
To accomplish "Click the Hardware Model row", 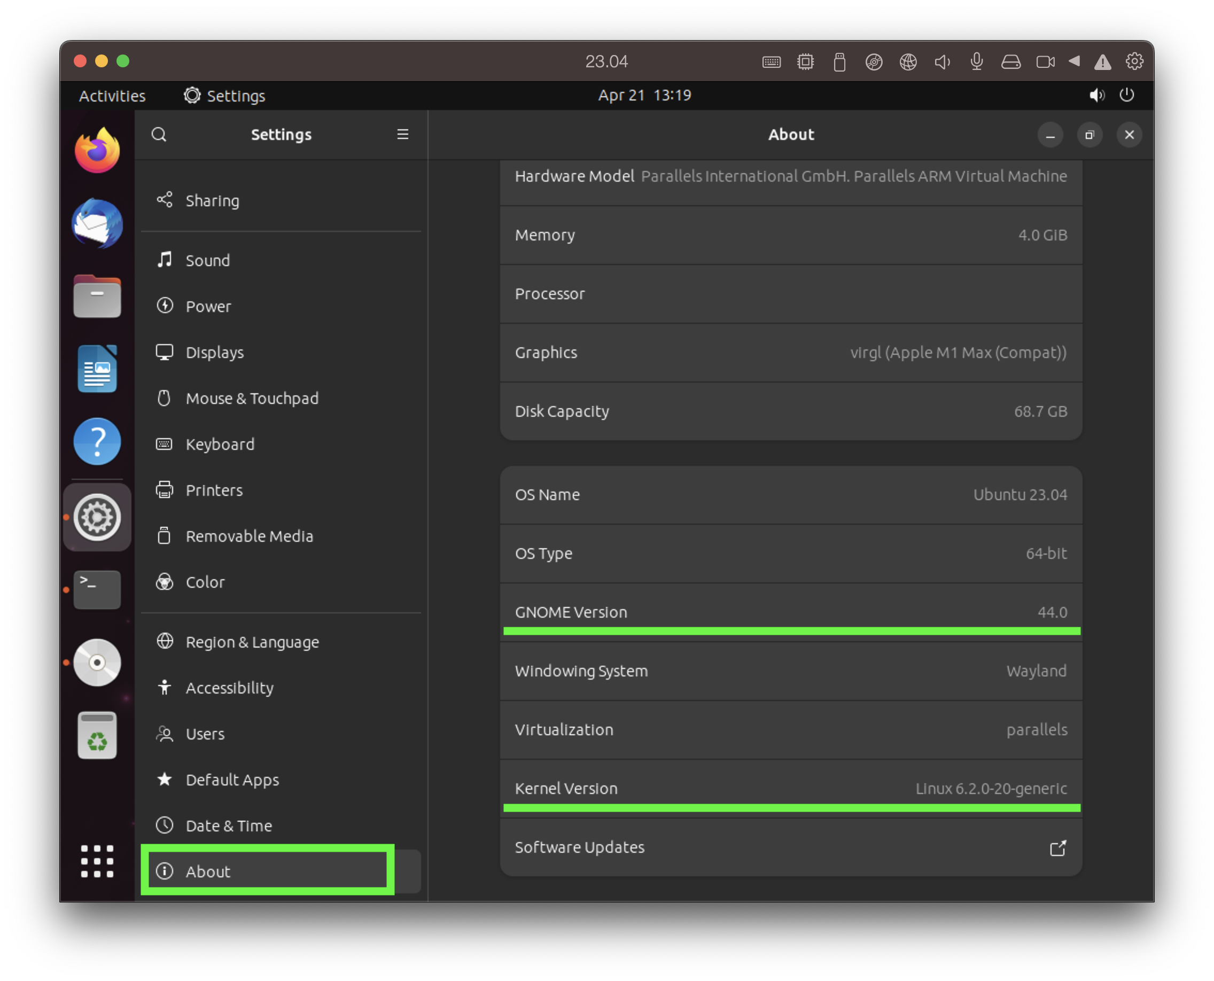I will [791, 182].
